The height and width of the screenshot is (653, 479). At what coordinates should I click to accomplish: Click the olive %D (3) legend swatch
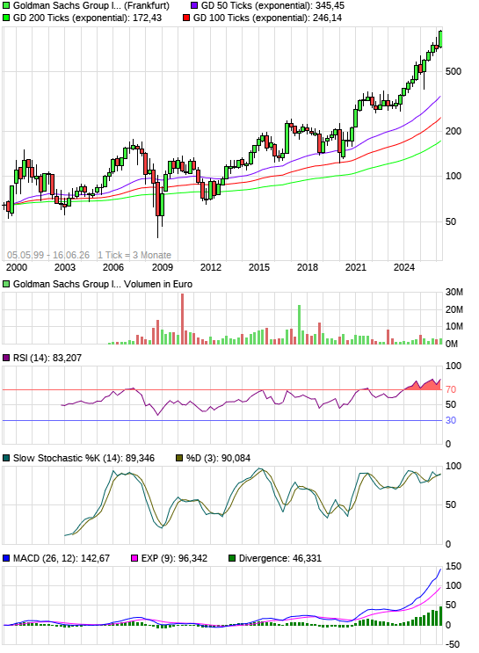[179, 458]
